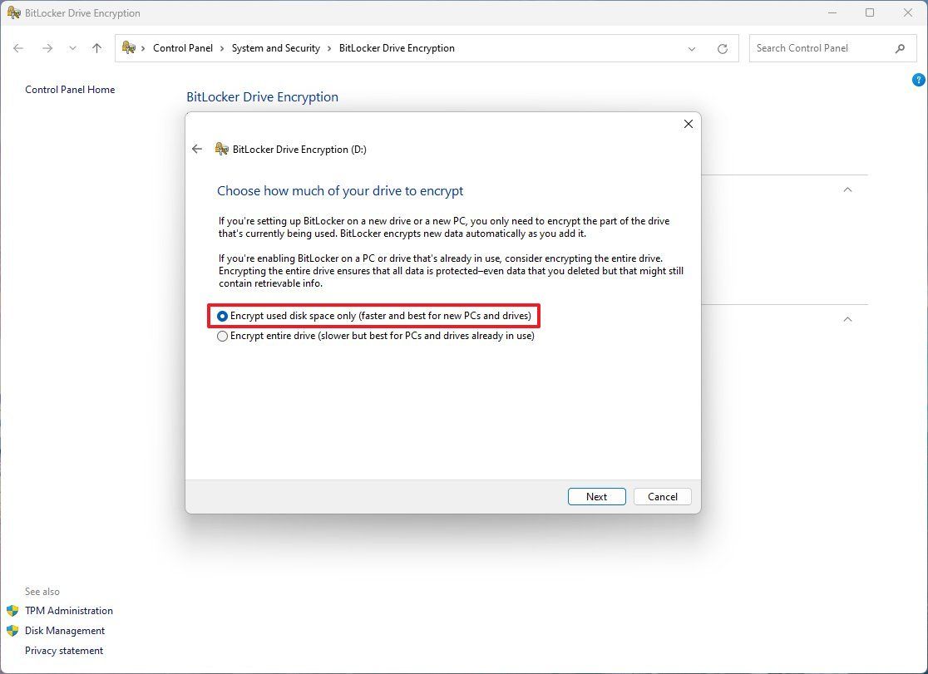Navigate to System and Security breadcrumb
This screenshot has height=674, width=928.
pyautogui.click(x=276, y=48)
